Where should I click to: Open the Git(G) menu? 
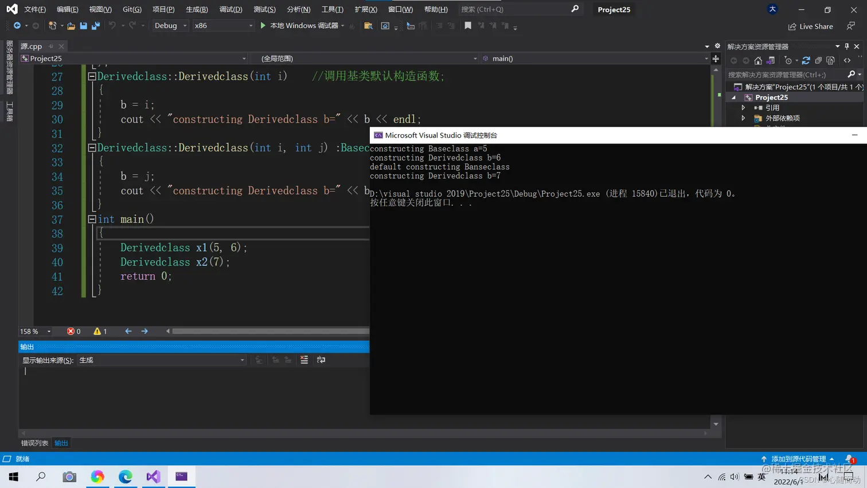pos(132,9)
